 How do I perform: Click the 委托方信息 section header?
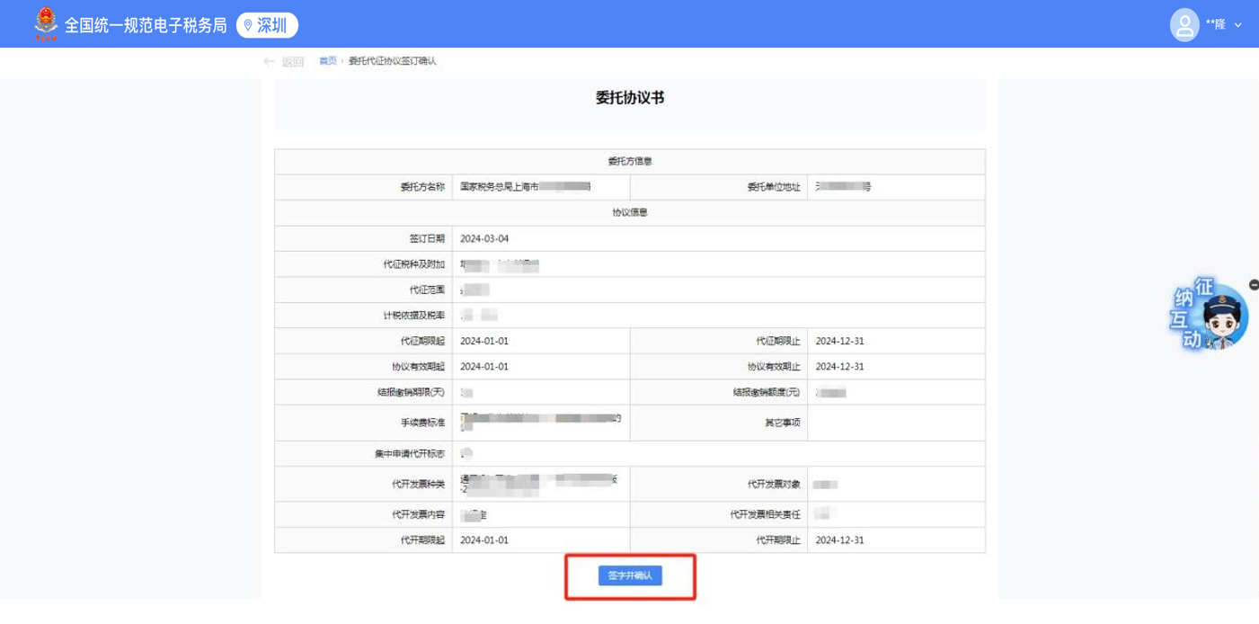[x=630, y=162]
